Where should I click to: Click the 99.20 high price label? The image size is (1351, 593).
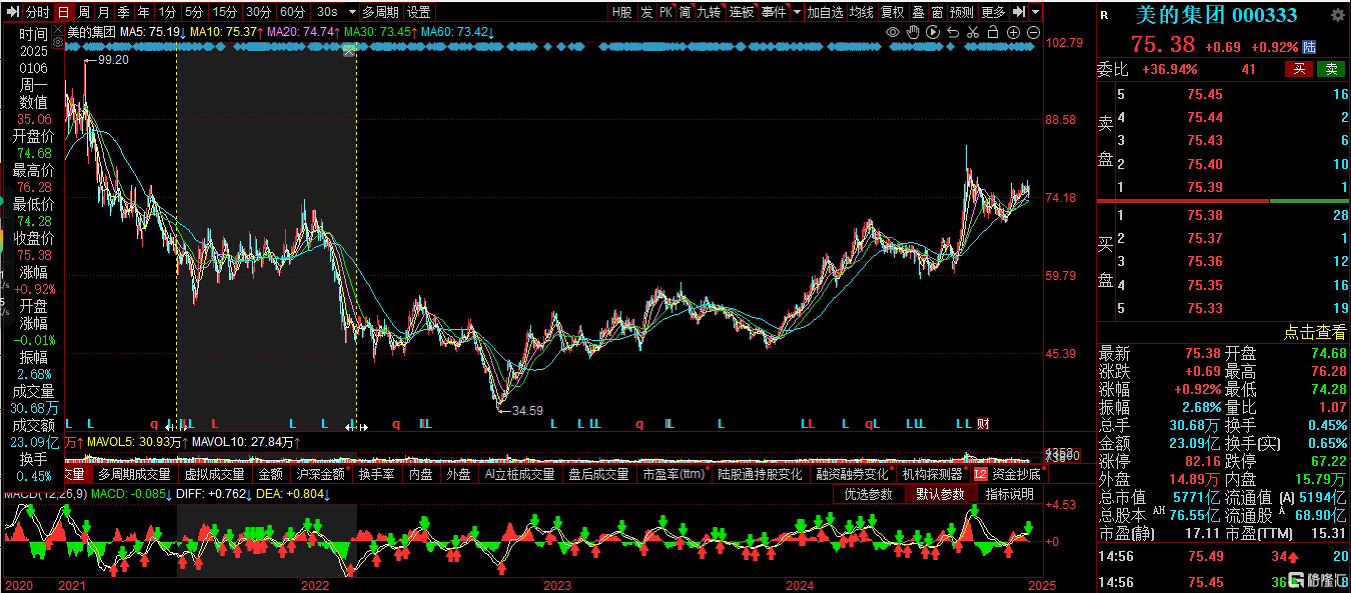point(113,59)
